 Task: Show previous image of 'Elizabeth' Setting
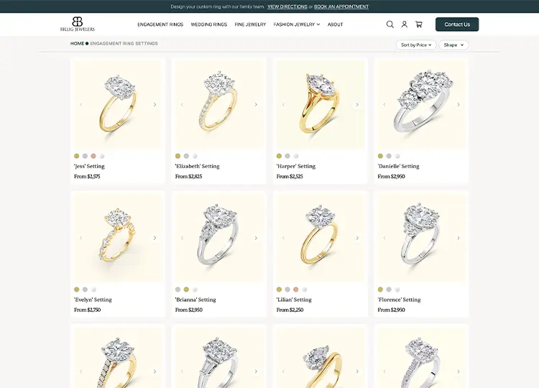point(183,104)
